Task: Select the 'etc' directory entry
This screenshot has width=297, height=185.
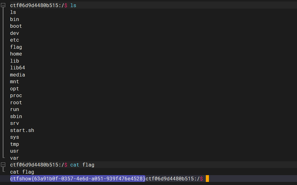Action: 15,40
